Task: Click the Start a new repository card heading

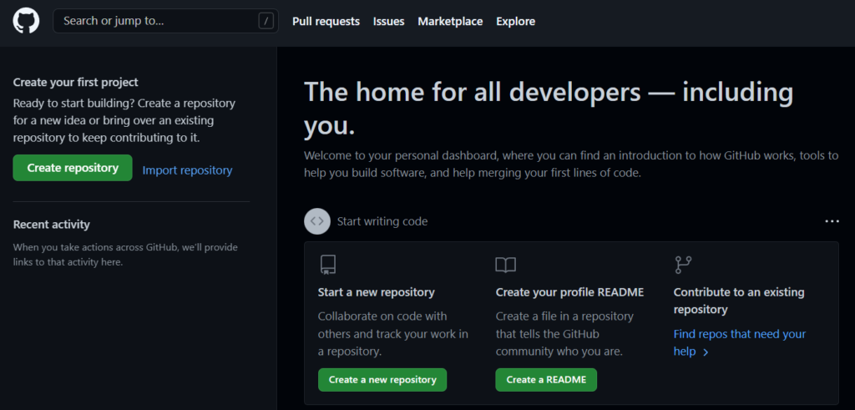Action: 376,292
